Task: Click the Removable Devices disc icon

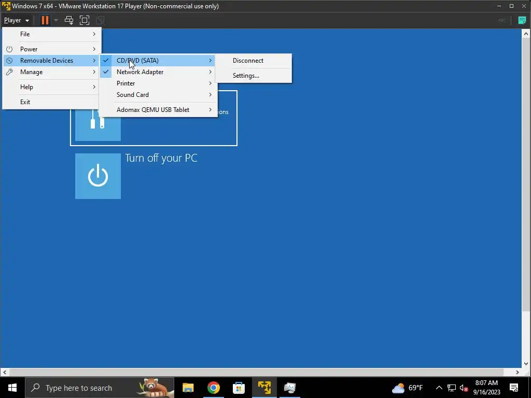Action: point(9,61)
